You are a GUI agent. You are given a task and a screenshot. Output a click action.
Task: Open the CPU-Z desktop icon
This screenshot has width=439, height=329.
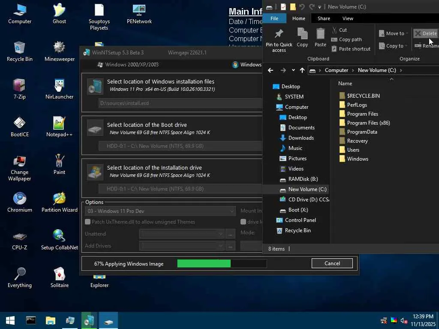pos(20,241)
